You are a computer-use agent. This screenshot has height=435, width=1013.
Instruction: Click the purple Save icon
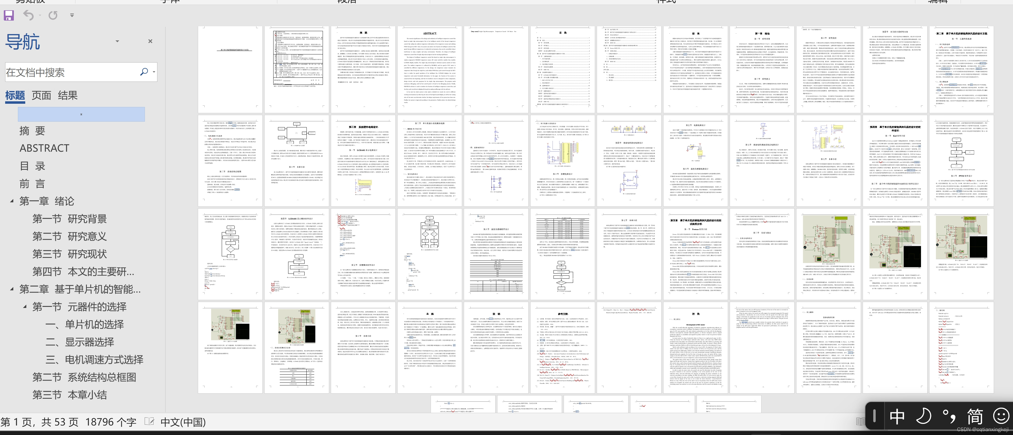pyautogui.click(x=9, y=15)
